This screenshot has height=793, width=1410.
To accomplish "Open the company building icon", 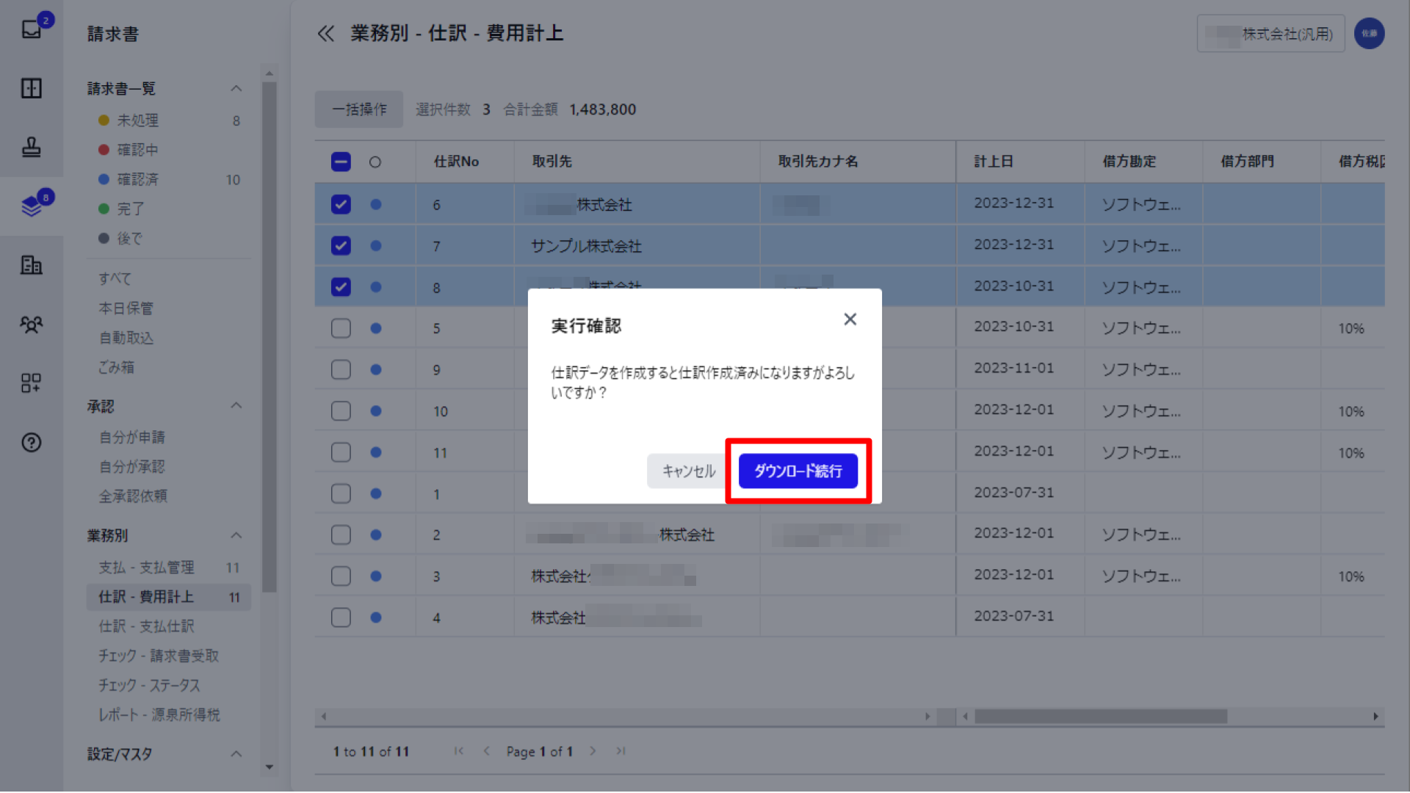I will coord(32,264).
